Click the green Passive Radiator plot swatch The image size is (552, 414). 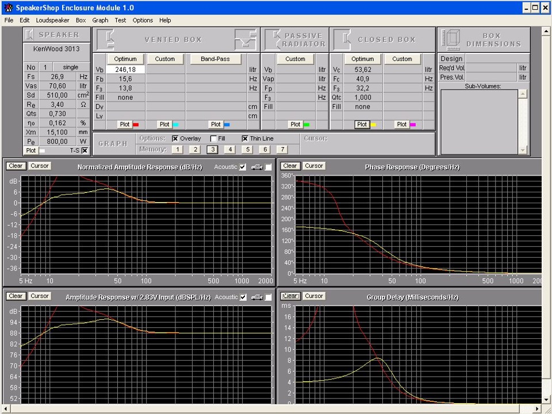[x=306, y=125]
